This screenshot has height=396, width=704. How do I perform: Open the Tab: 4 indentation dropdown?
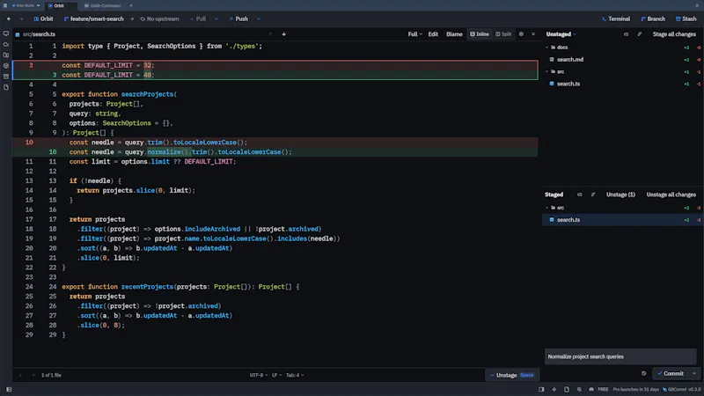click(295, 375)
